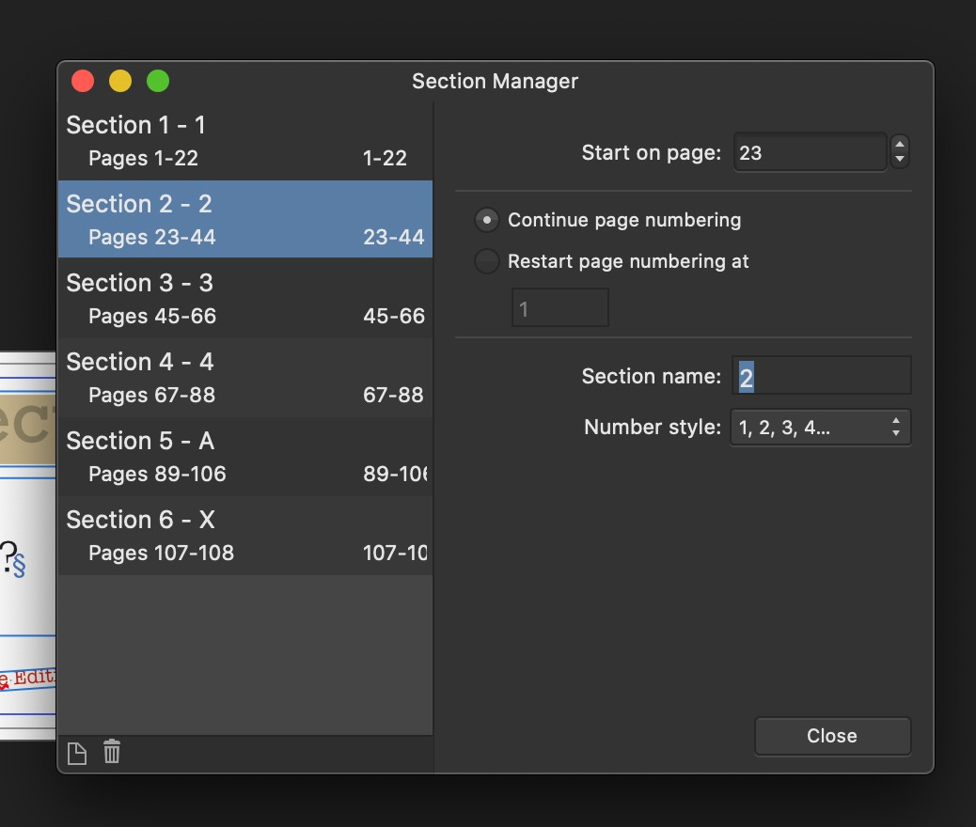Click the Section name text field

pos(821,376)
